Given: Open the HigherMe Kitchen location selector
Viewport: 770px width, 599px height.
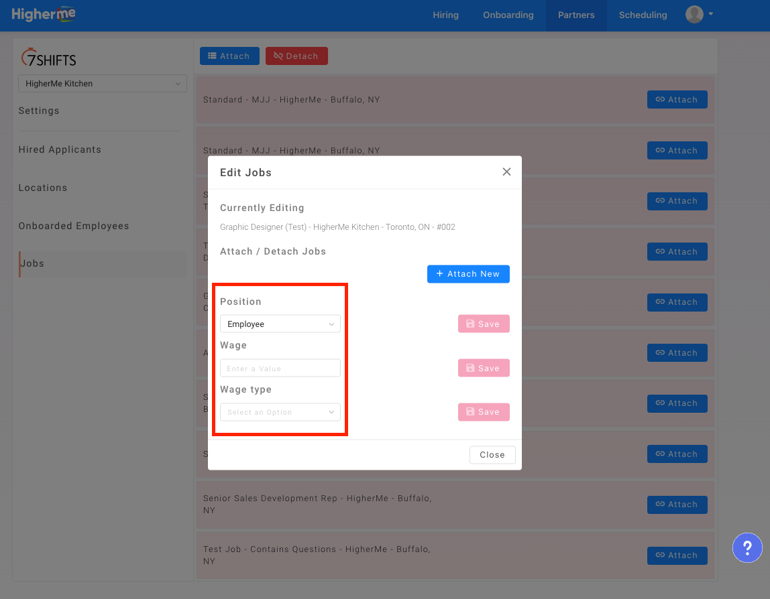Looking at the screenshot, I should point(102,84).
